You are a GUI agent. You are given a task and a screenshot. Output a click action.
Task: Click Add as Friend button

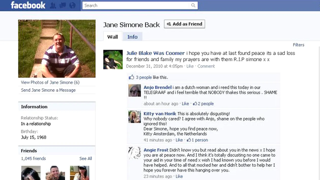[x=185, y=24]
